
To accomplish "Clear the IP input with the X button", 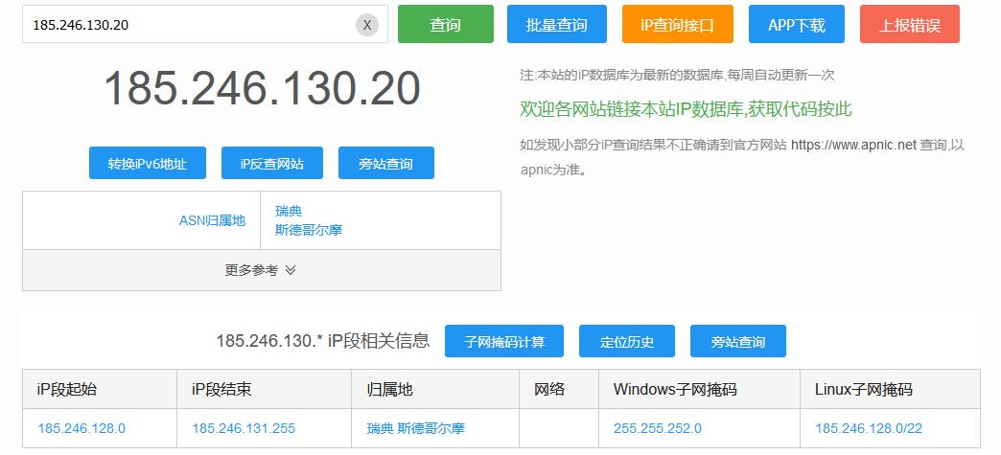I will coord(367,25).
